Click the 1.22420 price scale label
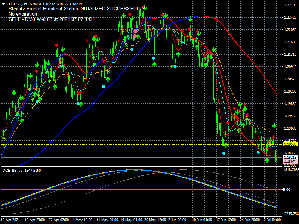 (x=290, y=18)
